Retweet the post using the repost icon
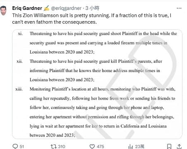This screenshot has width=187, height=149. (x=53, y=146)
